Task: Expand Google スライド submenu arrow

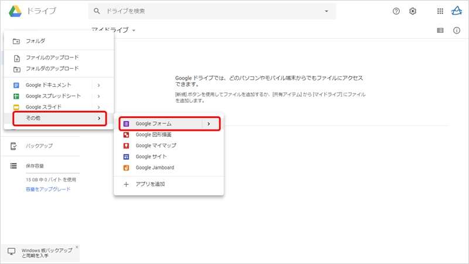Action: (x=98, y=107)
